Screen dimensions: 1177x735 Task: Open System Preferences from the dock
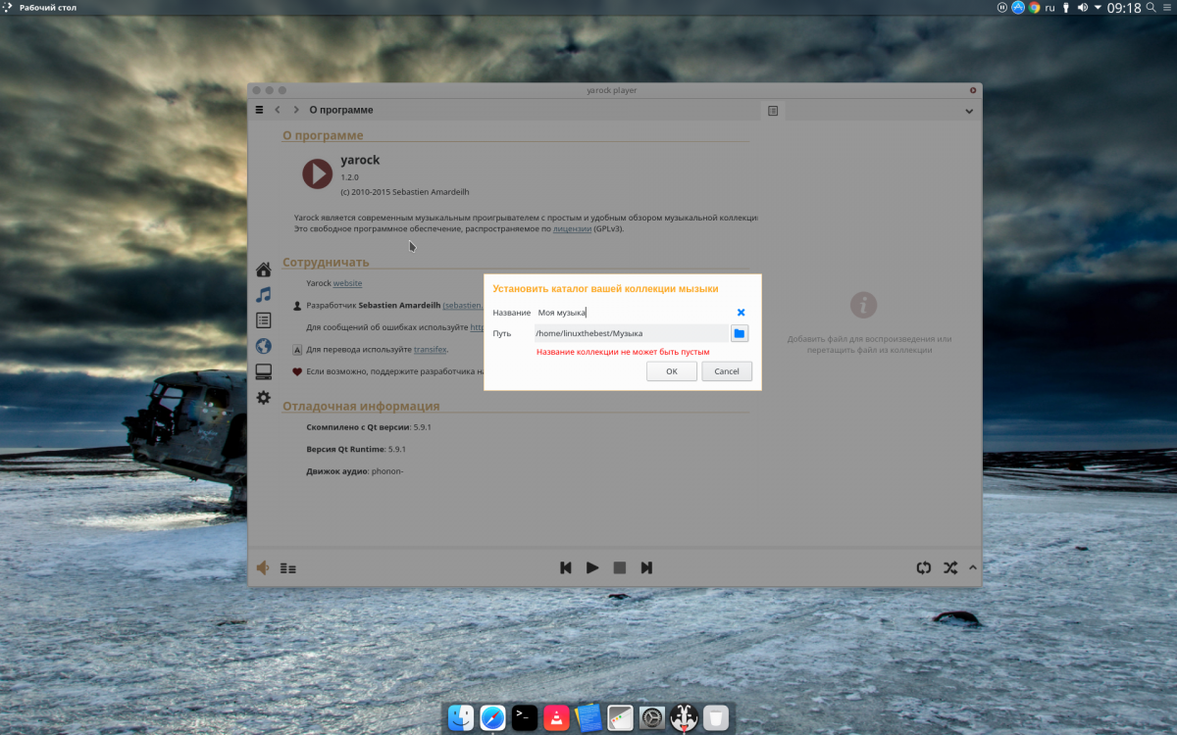[x=652, y=717]
